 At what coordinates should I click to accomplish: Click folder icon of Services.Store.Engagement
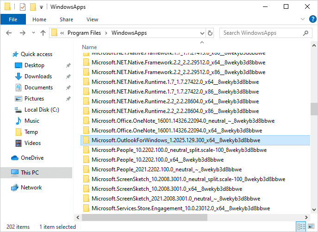click(86, 208)
